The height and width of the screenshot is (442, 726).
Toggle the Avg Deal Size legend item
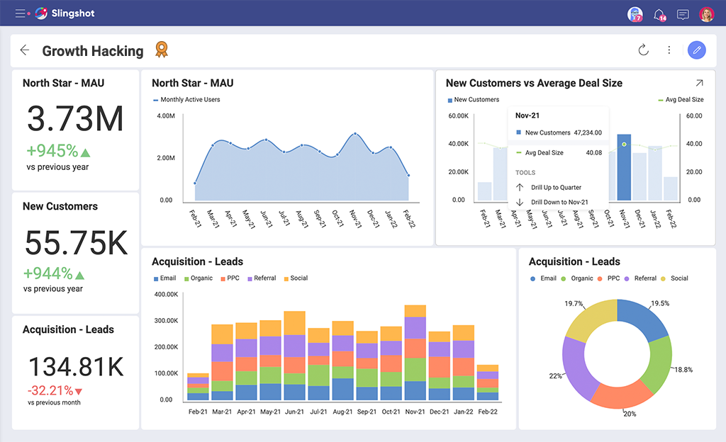pos(683,100)
